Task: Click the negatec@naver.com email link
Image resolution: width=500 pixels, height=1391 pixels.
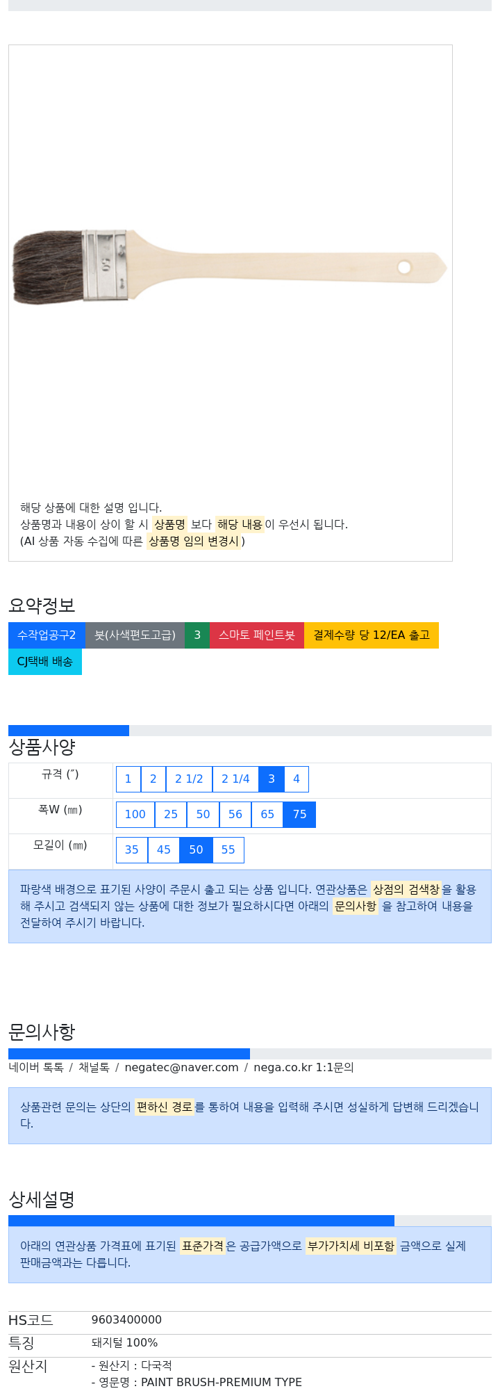Action: (181, 1067)
